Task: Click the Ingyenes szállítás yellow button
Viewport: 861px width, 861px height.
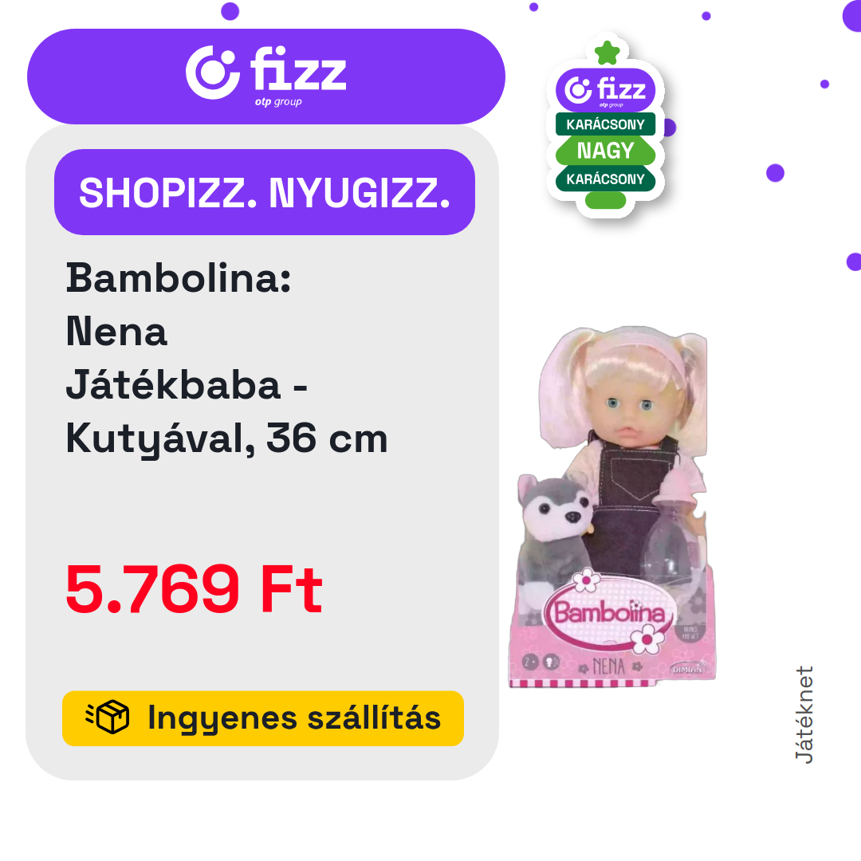Action: (x=263, y=718)
